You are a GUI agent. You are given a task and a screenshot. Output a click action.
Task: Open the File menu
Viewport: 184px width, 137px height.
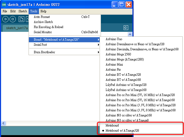(x=5, y=11)
